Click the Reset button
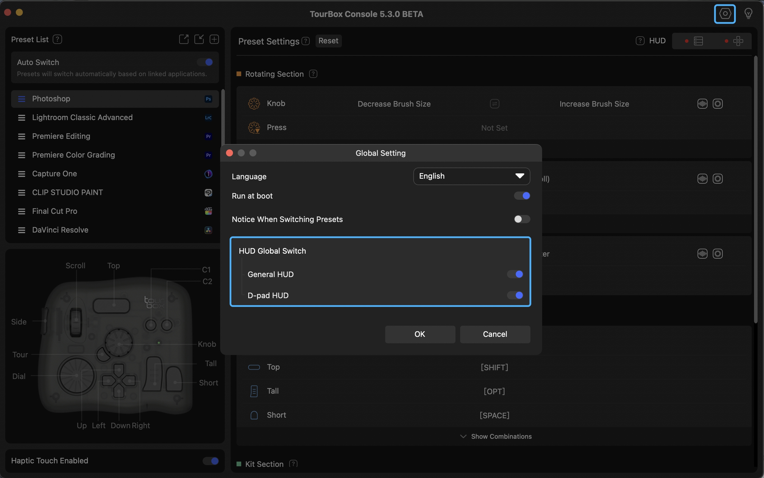Screen dimensions: 764x478 click(328, 41)
